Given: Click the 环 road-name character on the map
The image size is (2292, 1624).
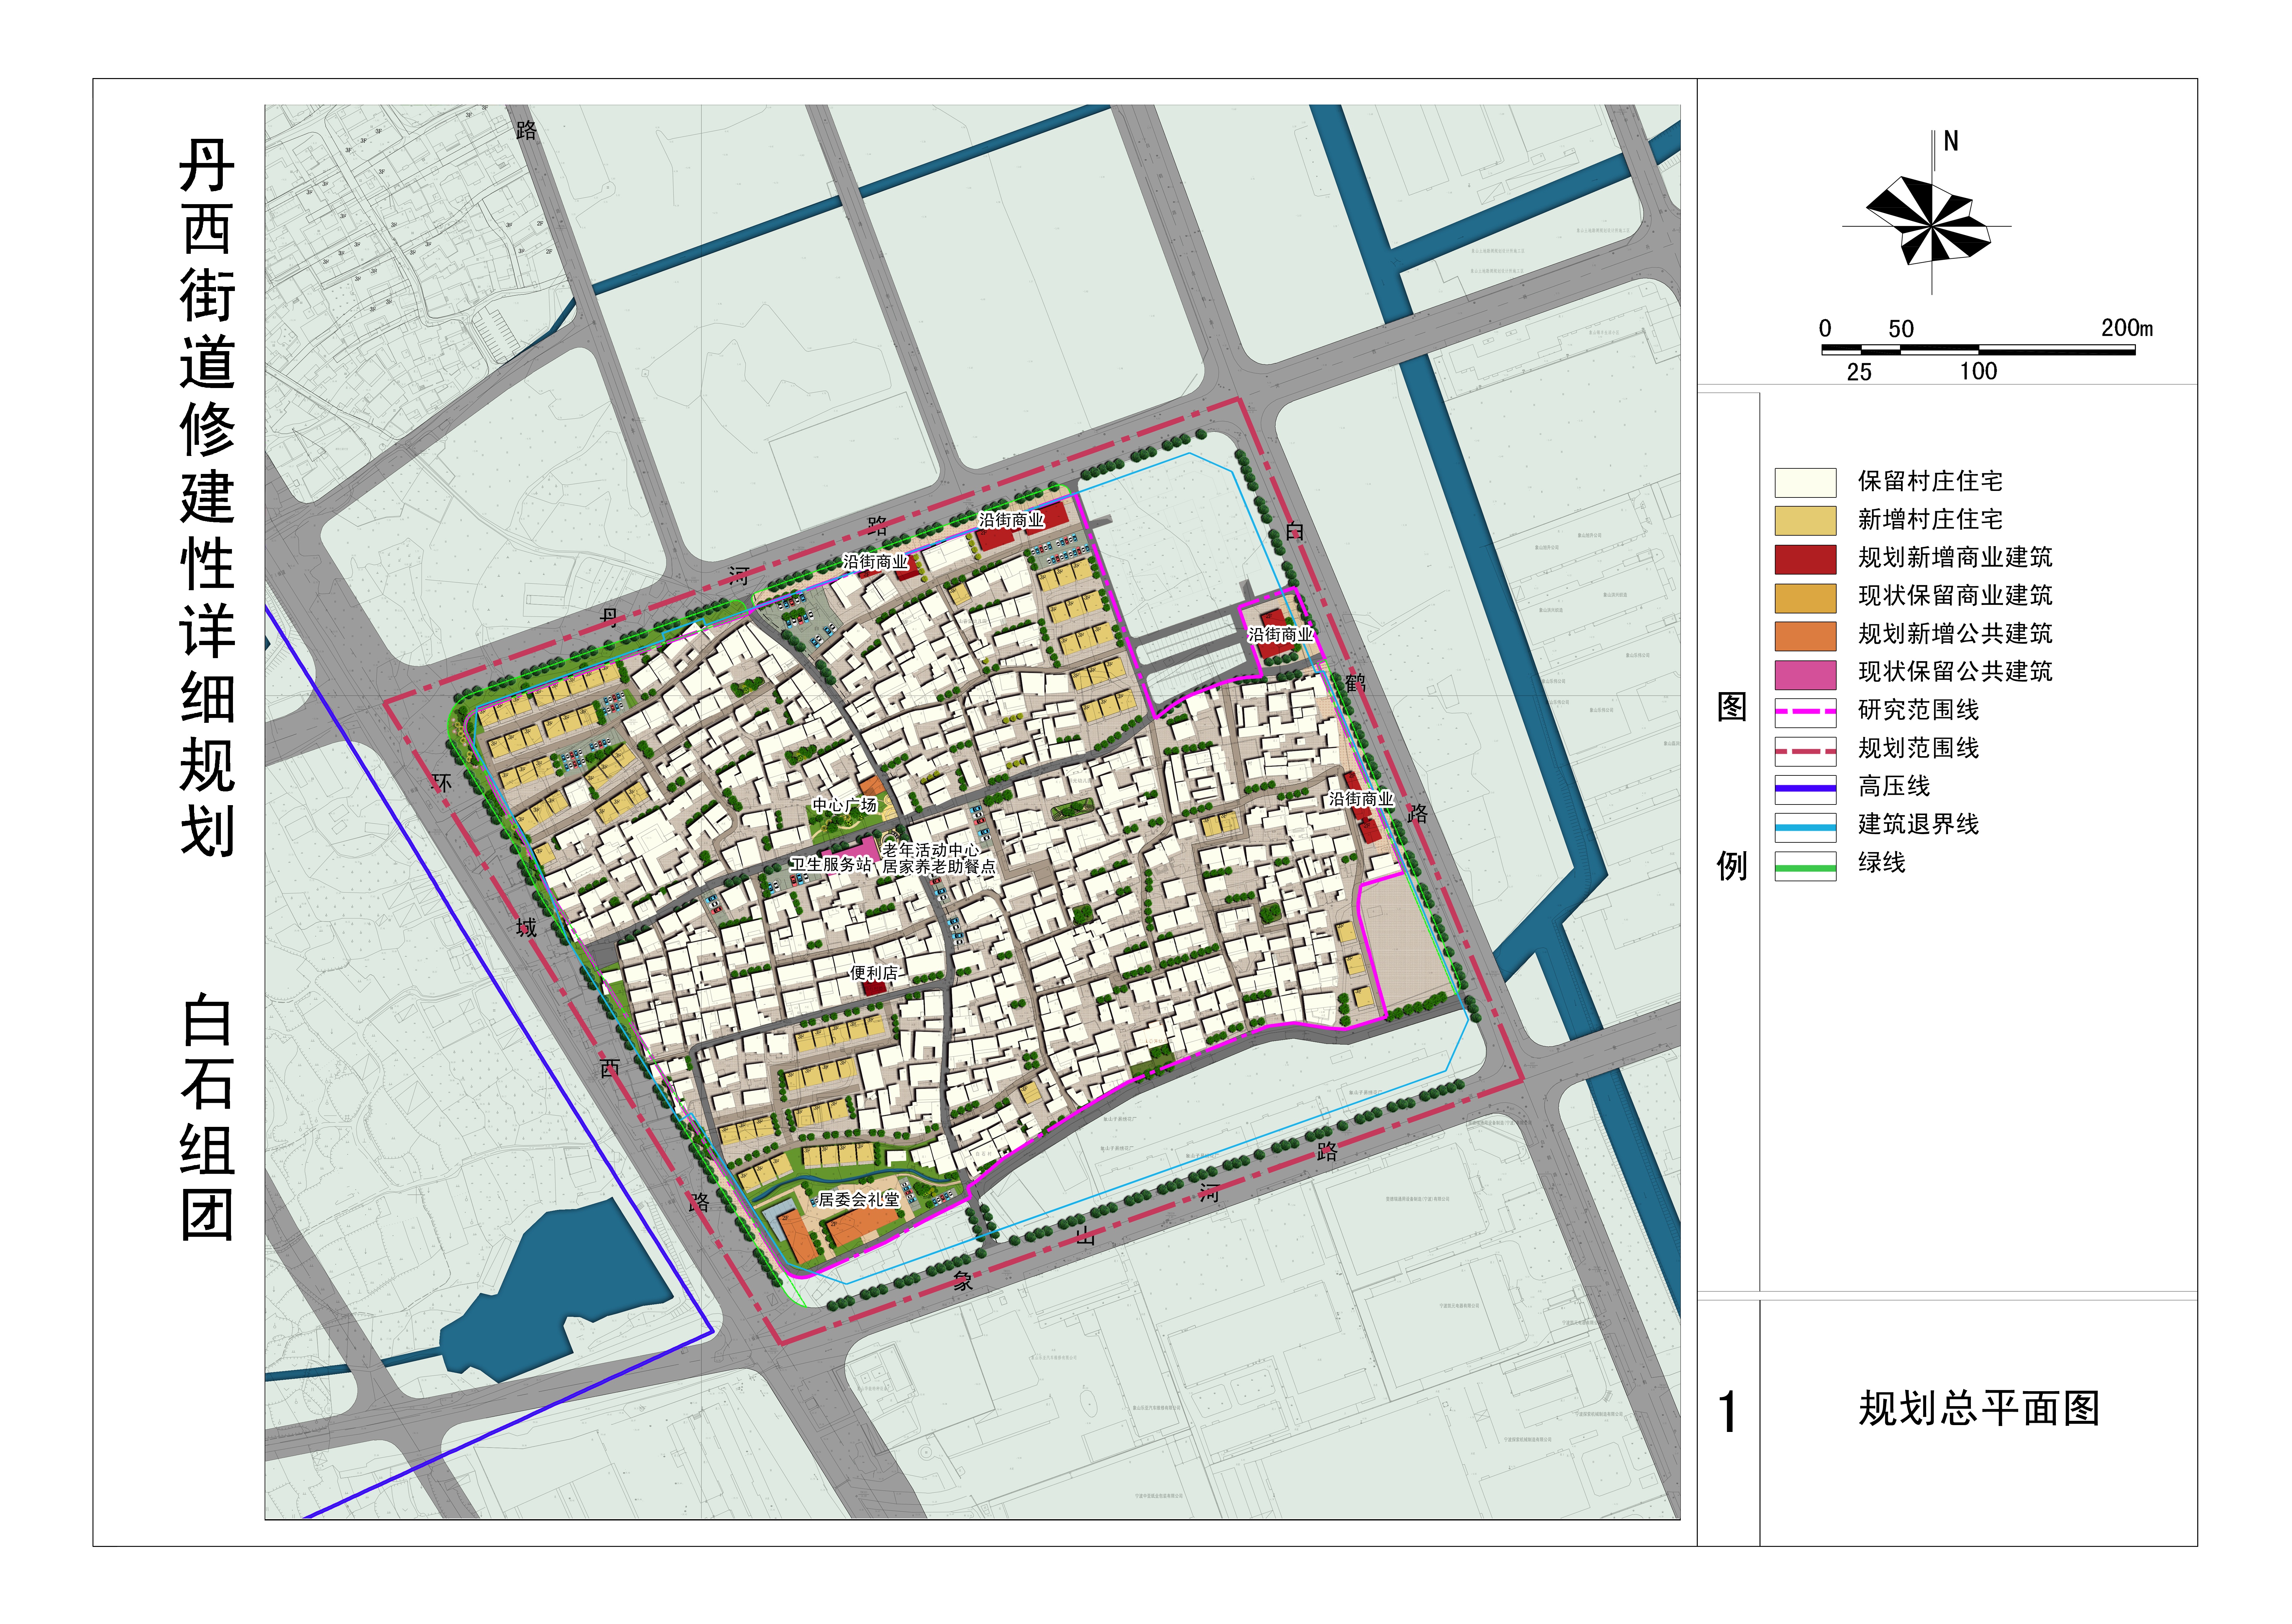Looking at the screenshot, I should 441,783.
